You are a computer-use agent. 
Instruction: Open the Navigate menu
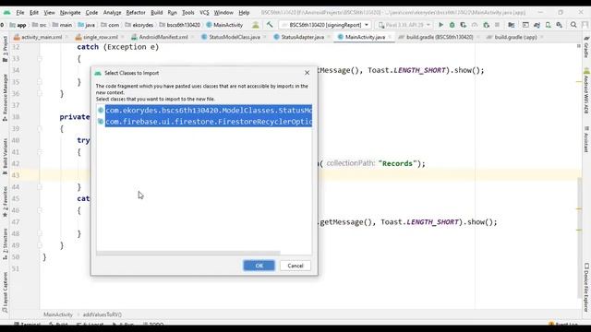(x=70, y=12)
